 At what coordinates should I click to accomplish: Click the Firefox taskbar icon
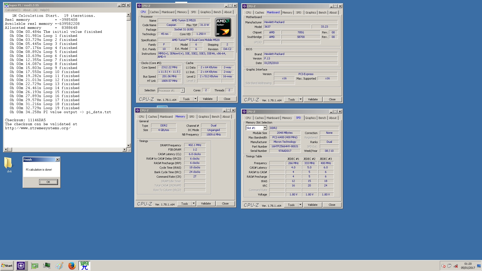72,266
